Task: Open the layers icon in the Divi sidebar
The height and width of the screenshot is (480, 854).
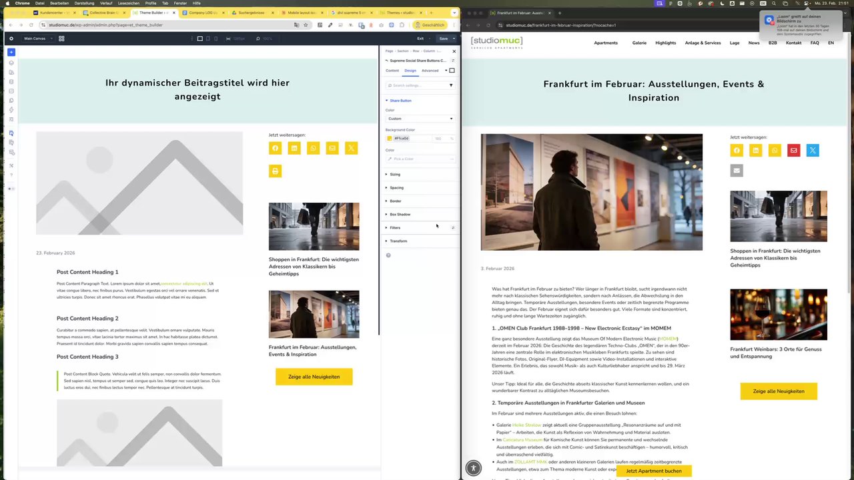Action: pyautogui.click(x=11, y=63)
